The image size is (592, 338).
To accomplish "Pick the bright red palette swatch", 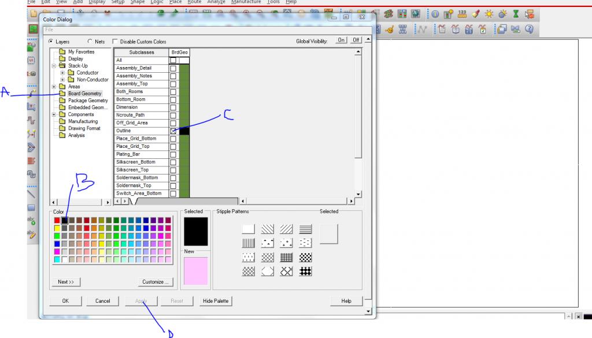I will click(x=57, y=220).
